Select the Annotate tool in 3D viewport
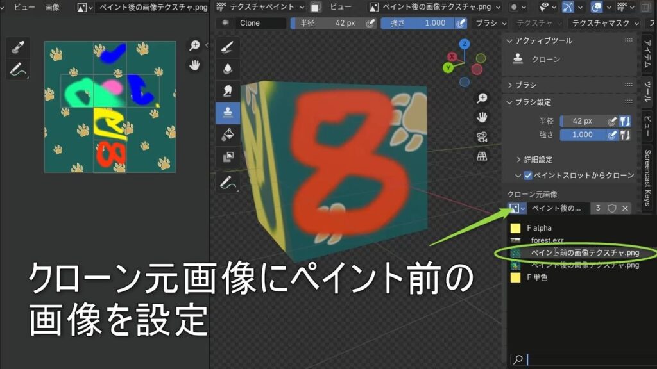The width and height of the screenshot is (657, 369). (x=228, y=183)
